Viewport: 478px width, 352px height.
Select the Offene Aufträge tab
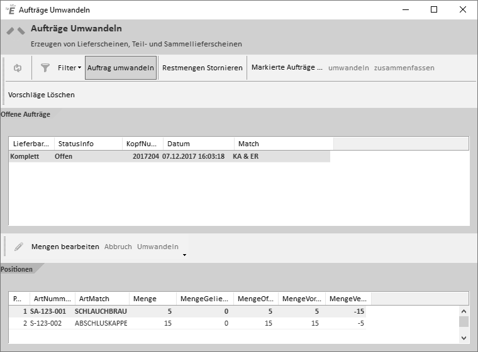26,114
